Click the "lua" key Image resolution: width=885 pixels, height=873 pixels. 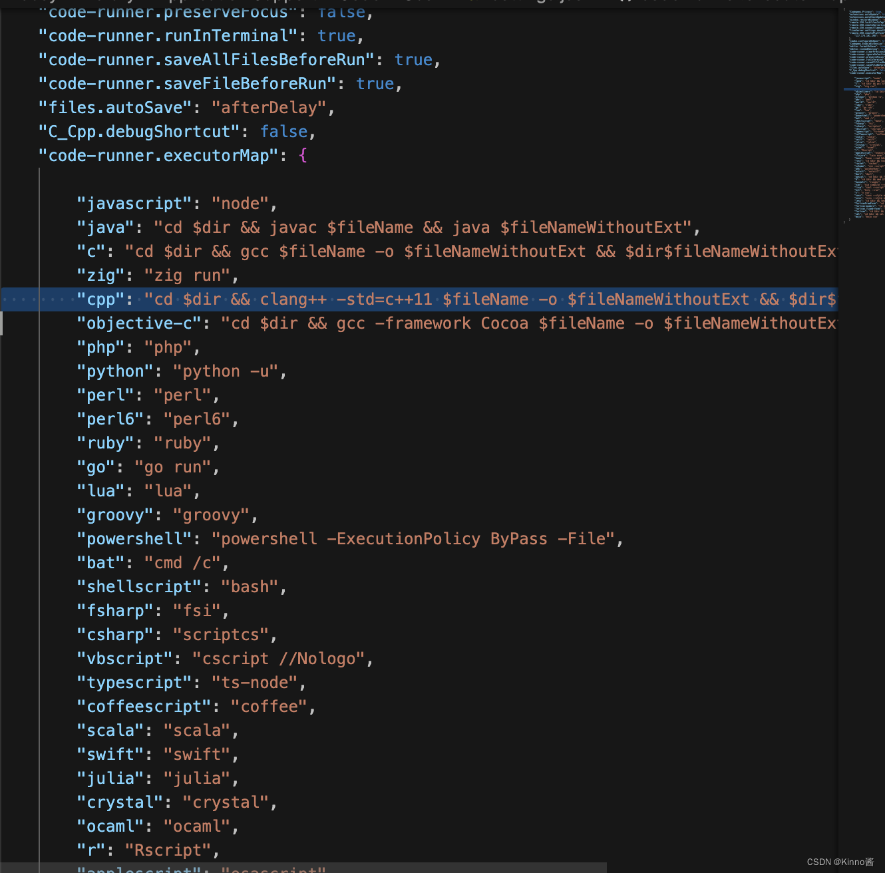pyautogui.click(x=101, y=491)
